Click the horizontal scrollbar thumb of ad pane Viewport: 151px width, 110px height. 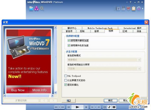(28, 96)
